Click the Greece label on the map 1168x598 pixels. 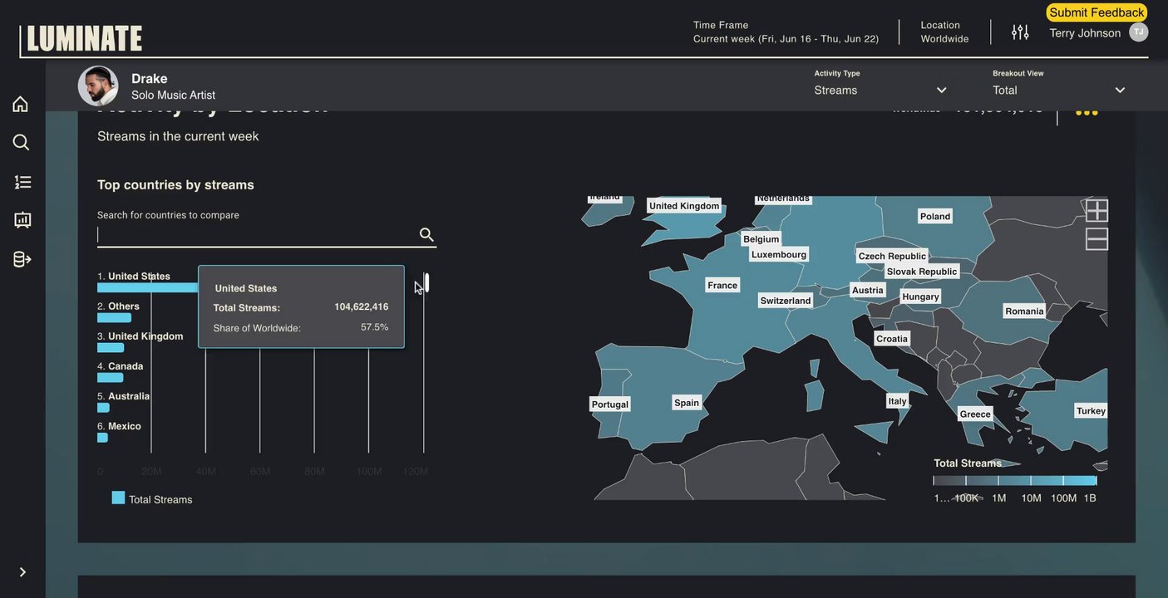coord(975,414)
